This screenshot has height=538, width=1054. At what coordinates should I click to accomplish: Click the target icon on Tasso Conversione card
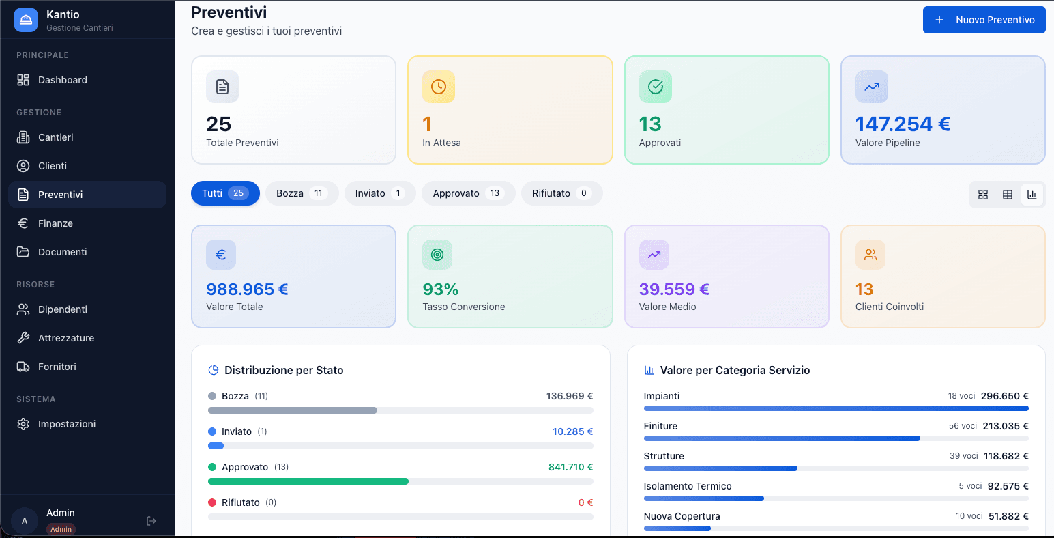pos(437,255)
